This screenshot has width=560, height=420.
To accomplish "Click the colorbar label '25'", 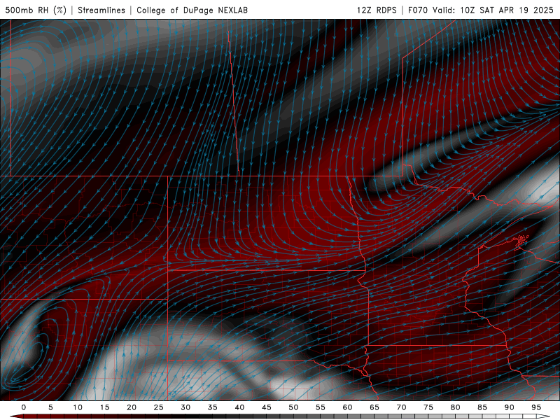I will point(159,407).
